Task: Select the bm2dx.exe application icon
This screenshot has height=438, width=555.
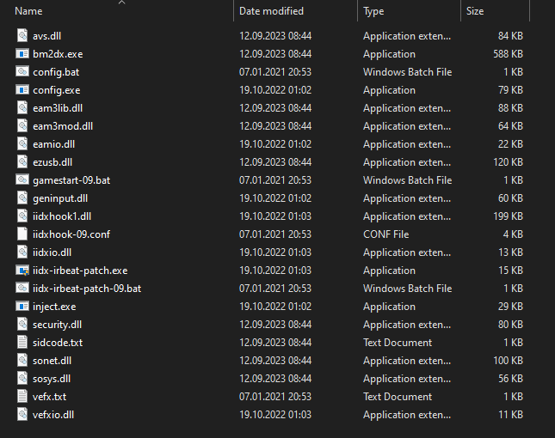Action: (x=23, y=54)
